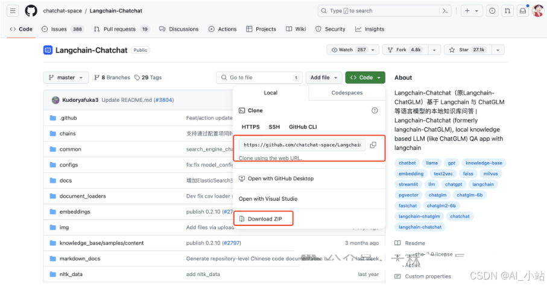
Task: Open commit link #3804
Action: coord(164,100)
